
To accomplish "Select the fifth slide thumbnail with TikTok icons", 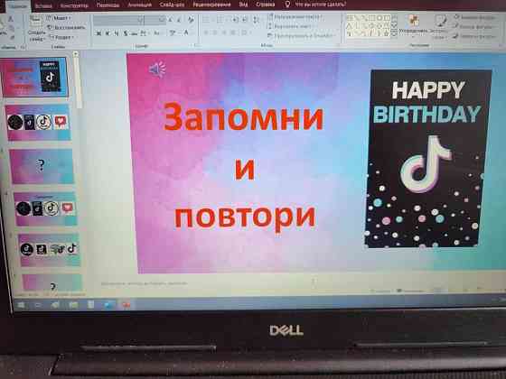I will 49,250.
